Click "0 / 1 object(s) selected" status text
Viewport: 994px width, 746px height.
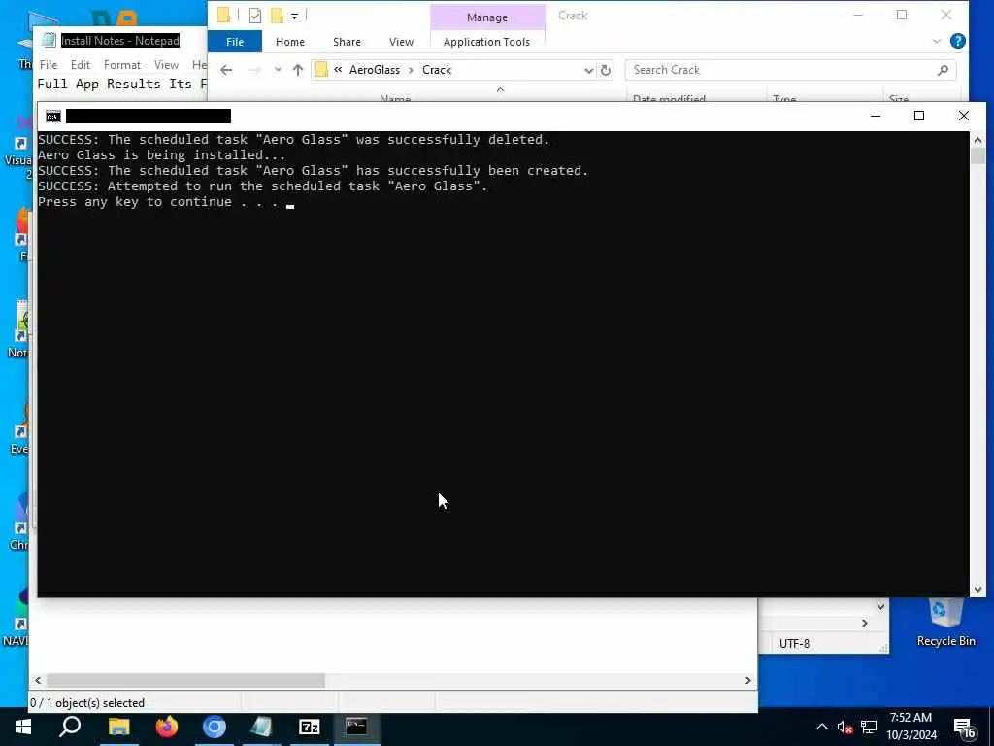pyautogui.click(x=87, y=703)
